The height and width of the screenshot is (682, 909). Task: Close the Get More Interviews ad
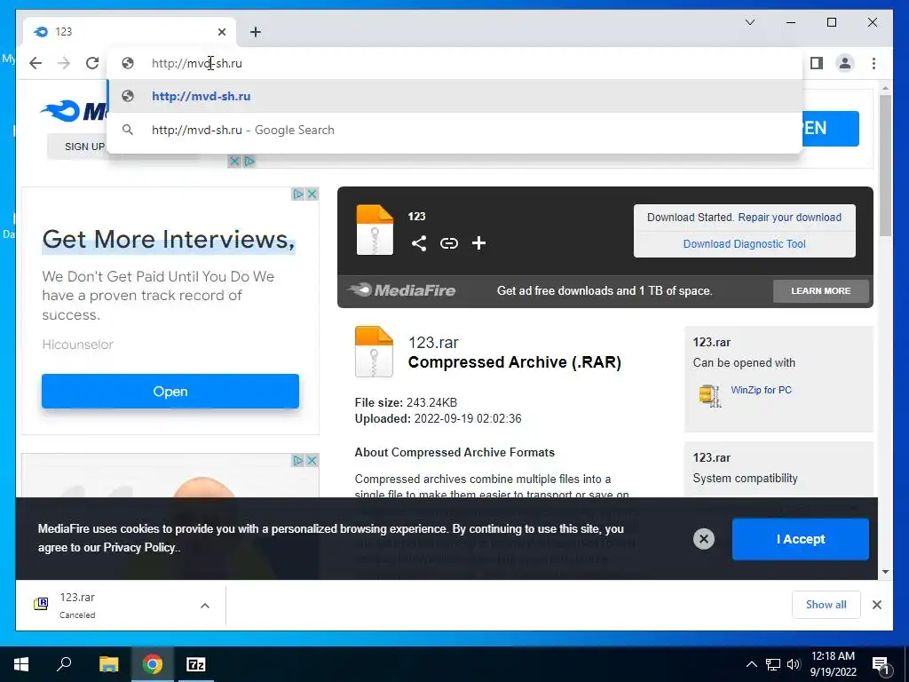point(312,194)
